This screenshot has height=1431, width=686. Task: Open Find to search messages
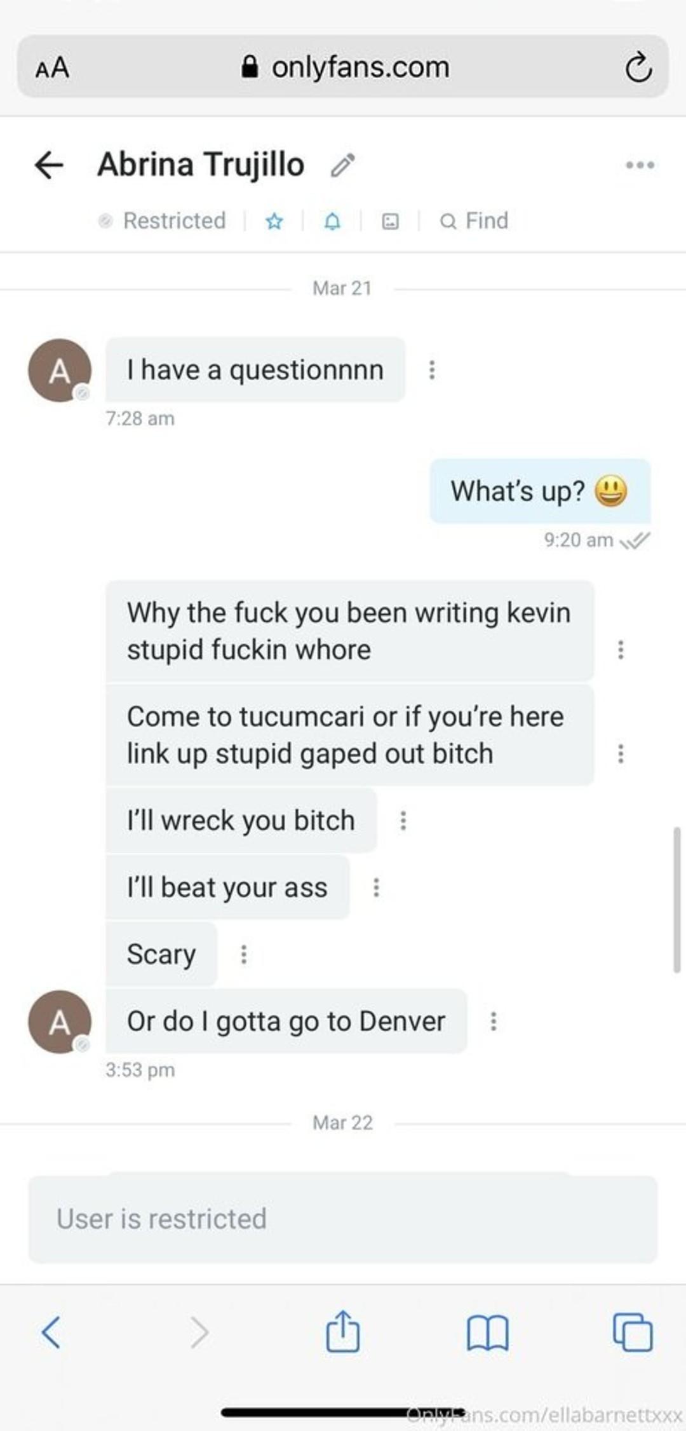point(474,221)
